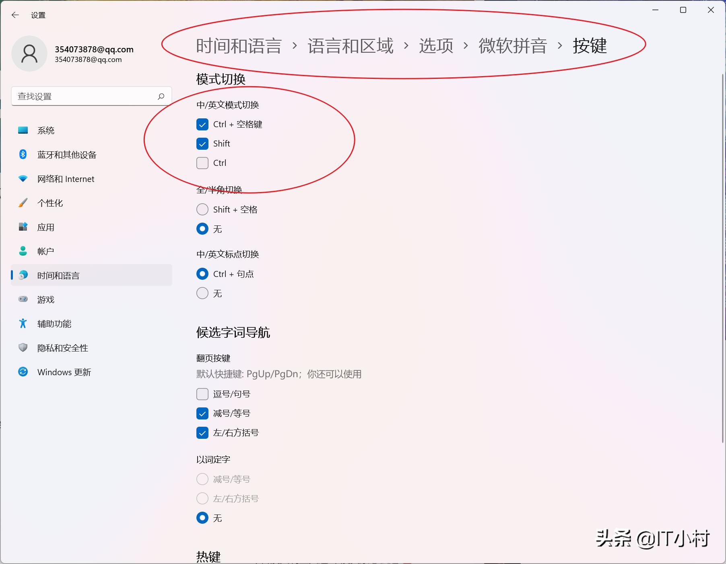Select Shift + 空格 radio button
Image resolution: width=726 pixels, height=564 pixels.
tap(202, 209)
